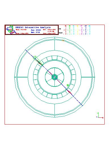Click the green legend column header

click(70, 26)
